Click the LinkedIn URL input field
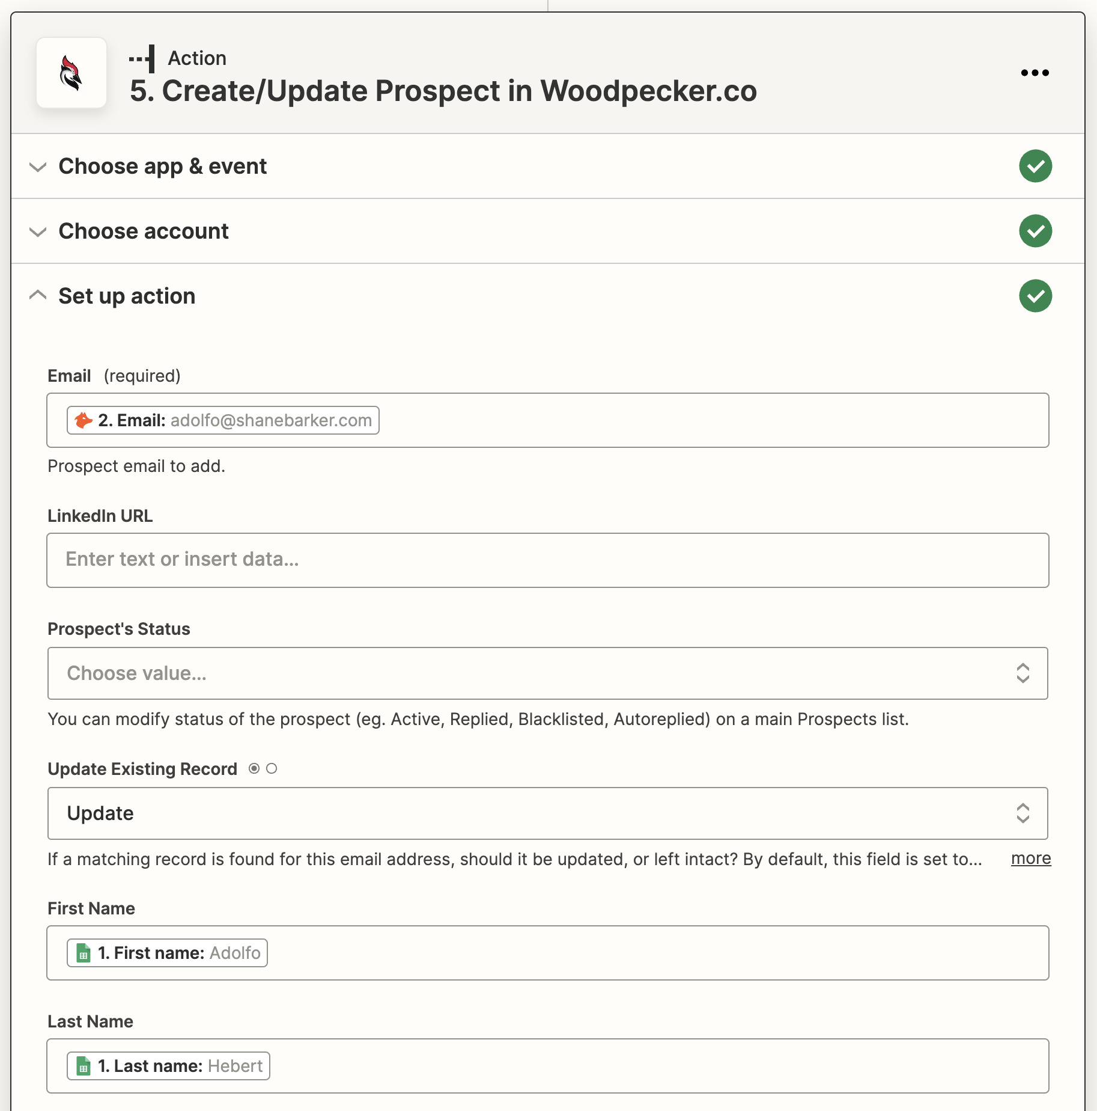This screenshot has height=1111, width=1097. pyautogui.click(x=547, y=560)
